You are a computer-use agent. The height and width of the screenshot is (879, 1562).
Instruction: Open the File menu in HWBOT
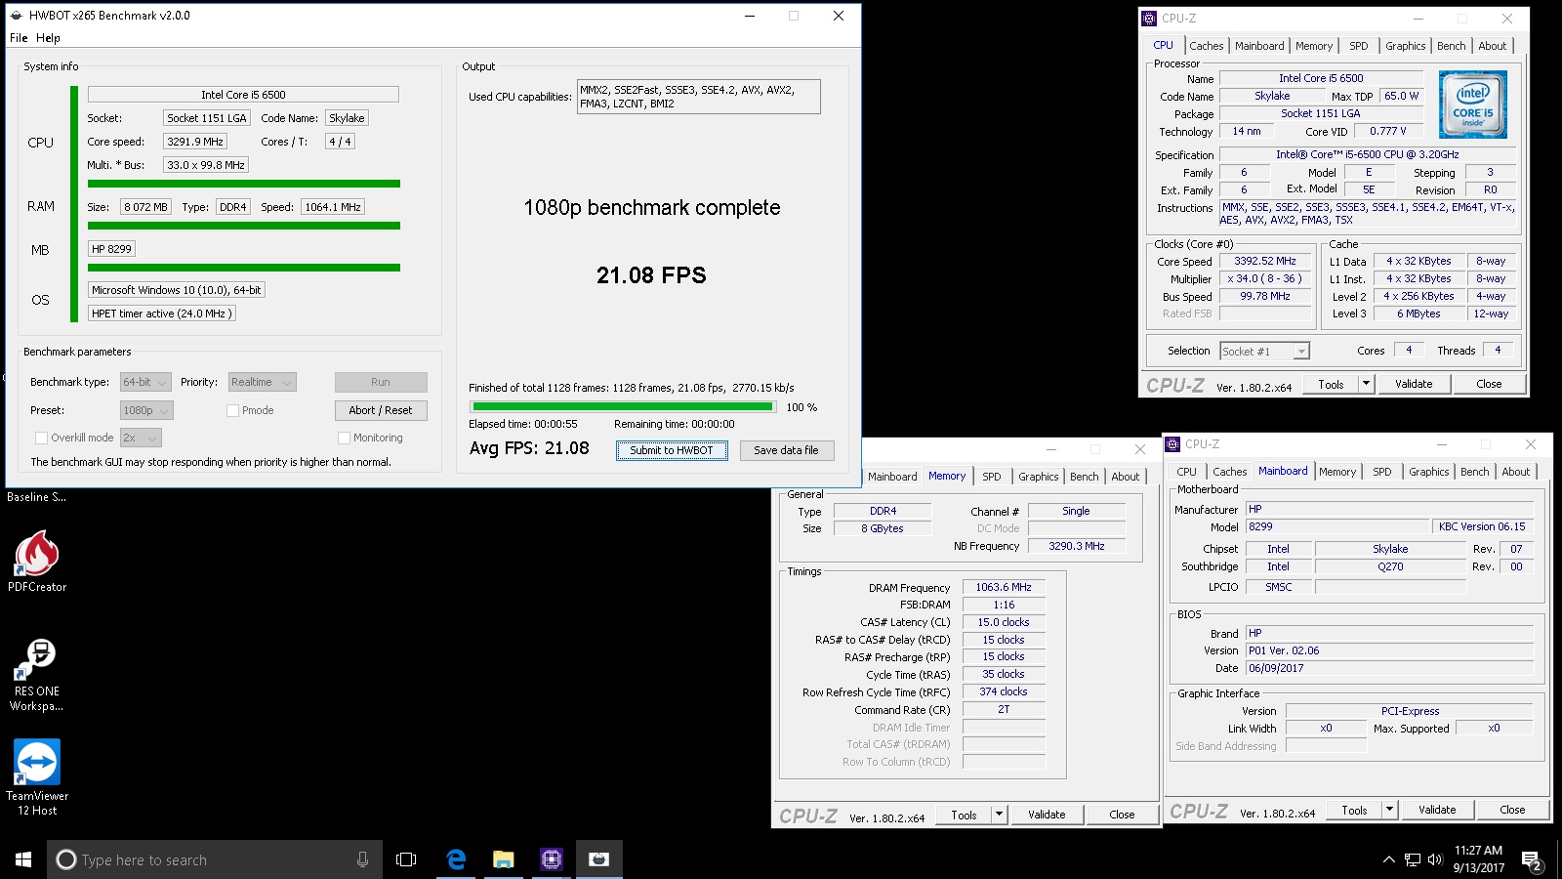[x=19, y=38]
